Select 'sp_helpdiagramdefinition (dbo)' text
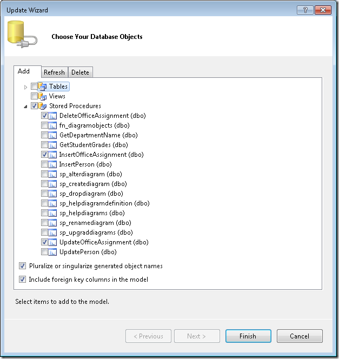Viewport: 339px width, 359px height. 104,203
